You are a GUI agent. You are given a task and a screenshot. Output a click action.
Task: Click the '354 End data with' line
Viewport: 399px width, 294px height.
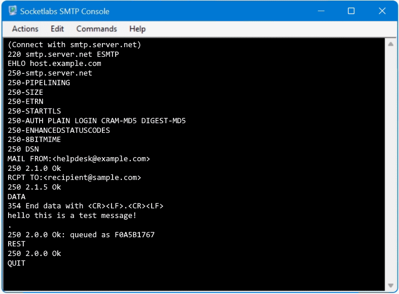point(86,206)
